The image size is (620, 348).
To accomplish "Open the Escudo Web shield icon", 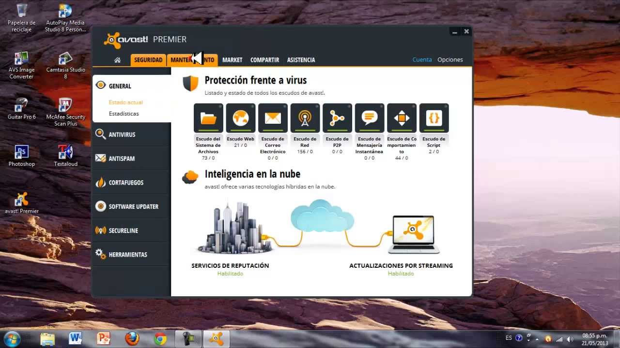I will 241,117.
